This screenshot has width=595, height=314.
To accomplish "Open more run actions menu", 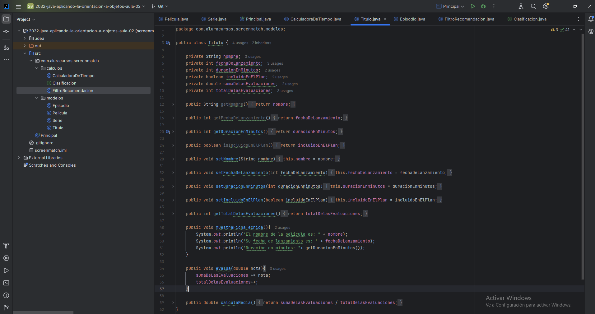I will click(x=494, y=6).
